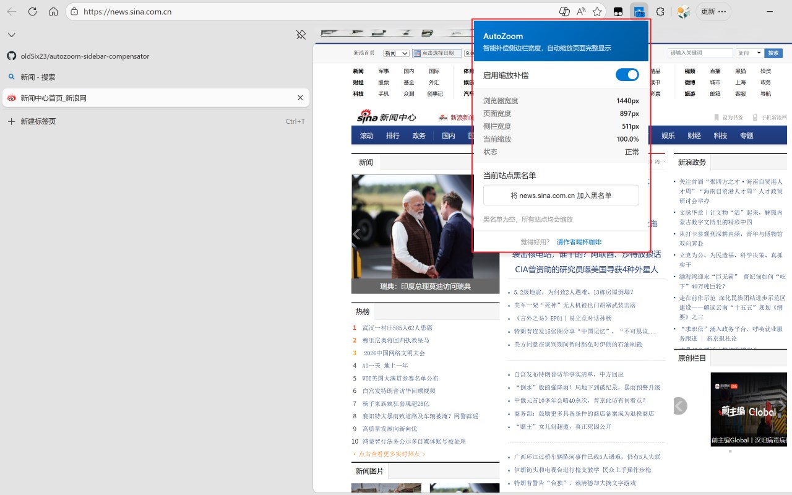Click the GitHub favicon of the autozoom tab
This screenshot has width=792, height=495.
11,56
